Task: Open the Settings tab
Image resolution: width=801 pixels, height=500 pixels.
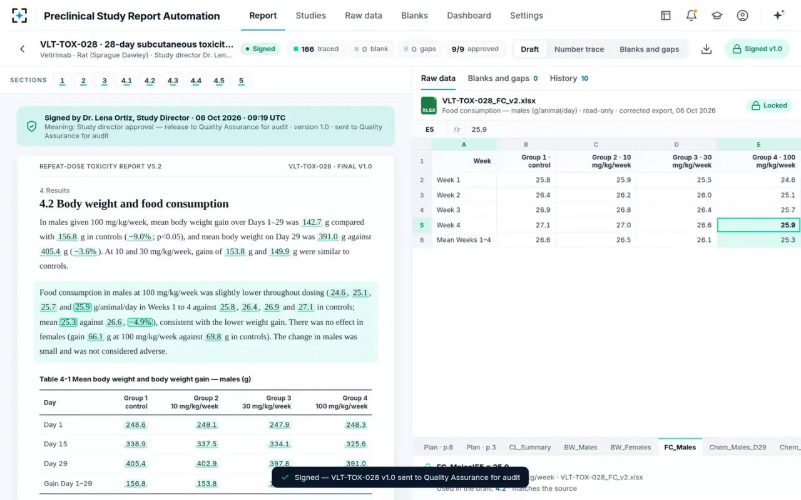Action: (x=526, y=16)
